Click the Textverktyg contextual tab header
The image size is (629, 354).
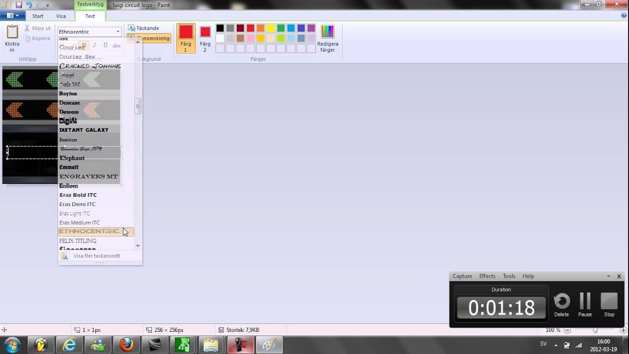coord(90,4)
